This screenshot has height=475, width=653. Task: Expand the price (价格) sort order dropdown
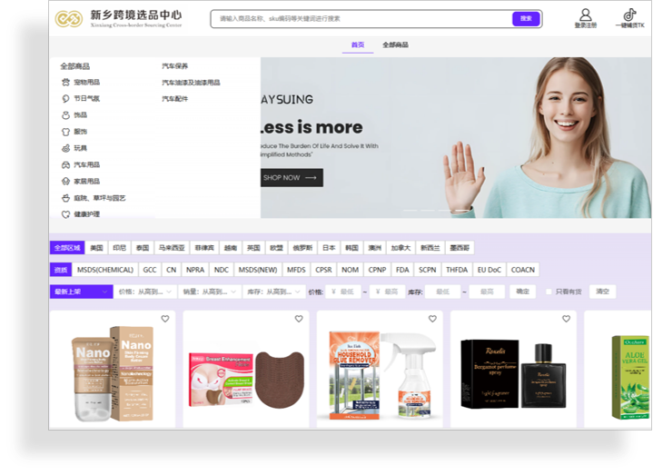[146, 292]
